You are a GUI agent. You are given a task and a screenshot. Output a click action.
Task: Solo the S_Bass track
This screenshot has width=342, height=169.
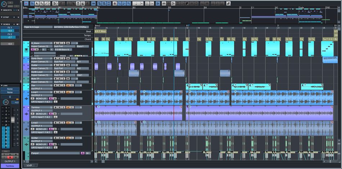point(63,43)
